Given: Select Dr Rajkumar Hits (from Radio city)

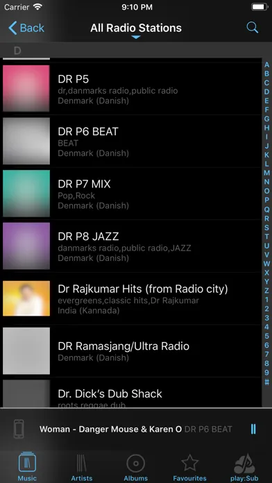Looking at the screenshot, I should click(x=131, y=298).
